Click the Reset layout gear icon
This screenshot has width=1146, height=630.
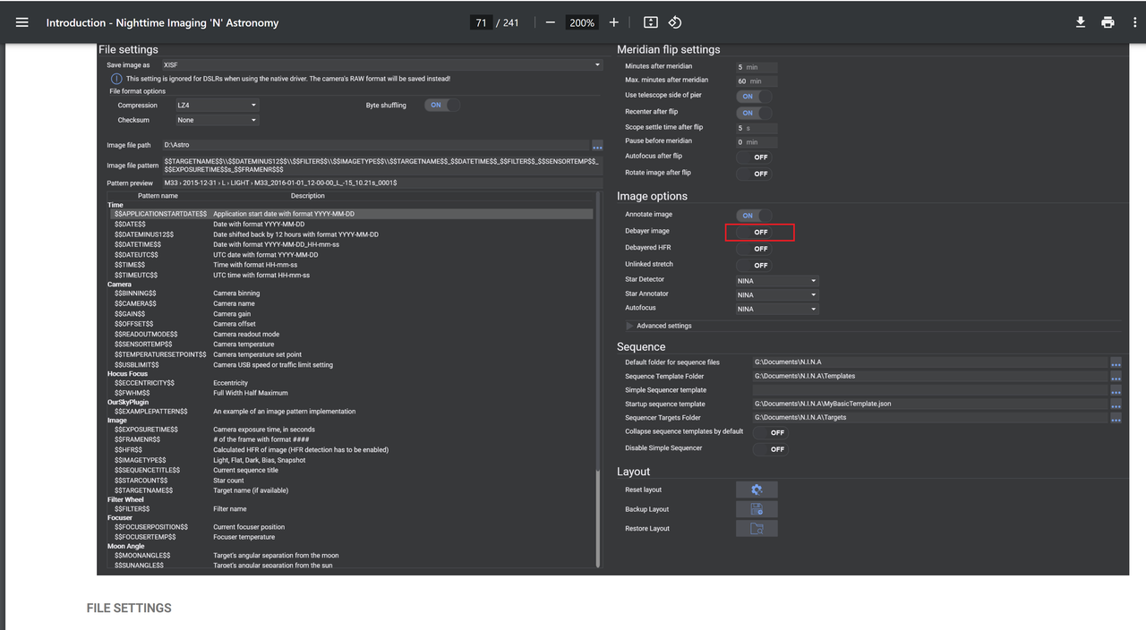click(757, 490)
